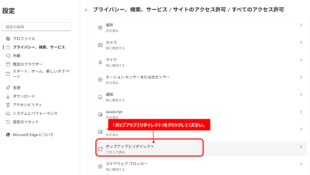Click the popup icon beside ポップアップとリダイレクト

point(100,149)
